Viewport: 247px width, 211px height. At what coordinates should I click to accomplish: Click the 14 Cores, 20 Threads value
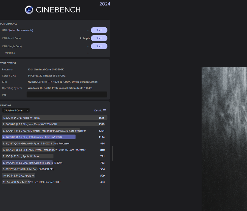(x=46, y=76)
